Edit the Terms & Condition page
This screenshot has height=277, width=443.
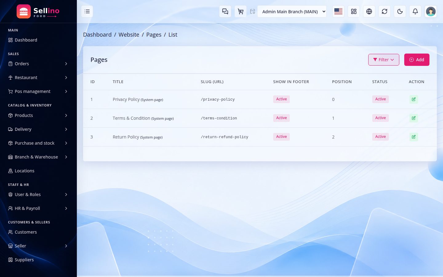click(x=414, y=118)
